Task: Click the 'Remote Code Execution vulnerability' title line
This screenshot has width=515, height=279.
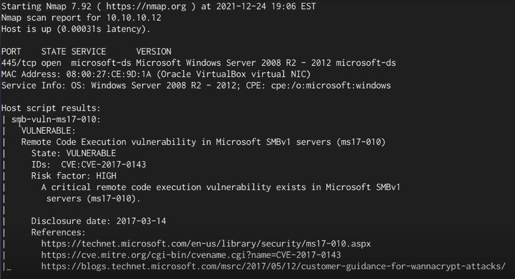Action: [203, 142]
